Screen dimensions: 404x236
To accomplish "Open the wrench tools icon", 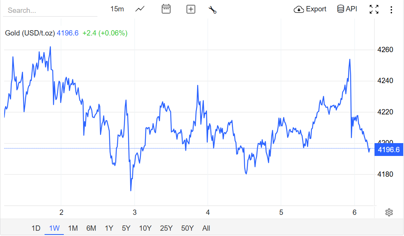I will click(x=212, y=9).
